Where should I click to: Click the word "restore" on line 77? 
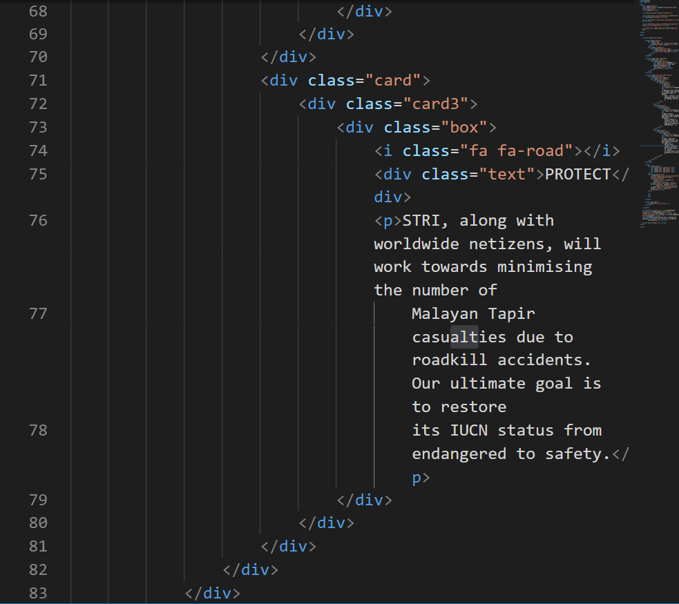click(474, 407)
